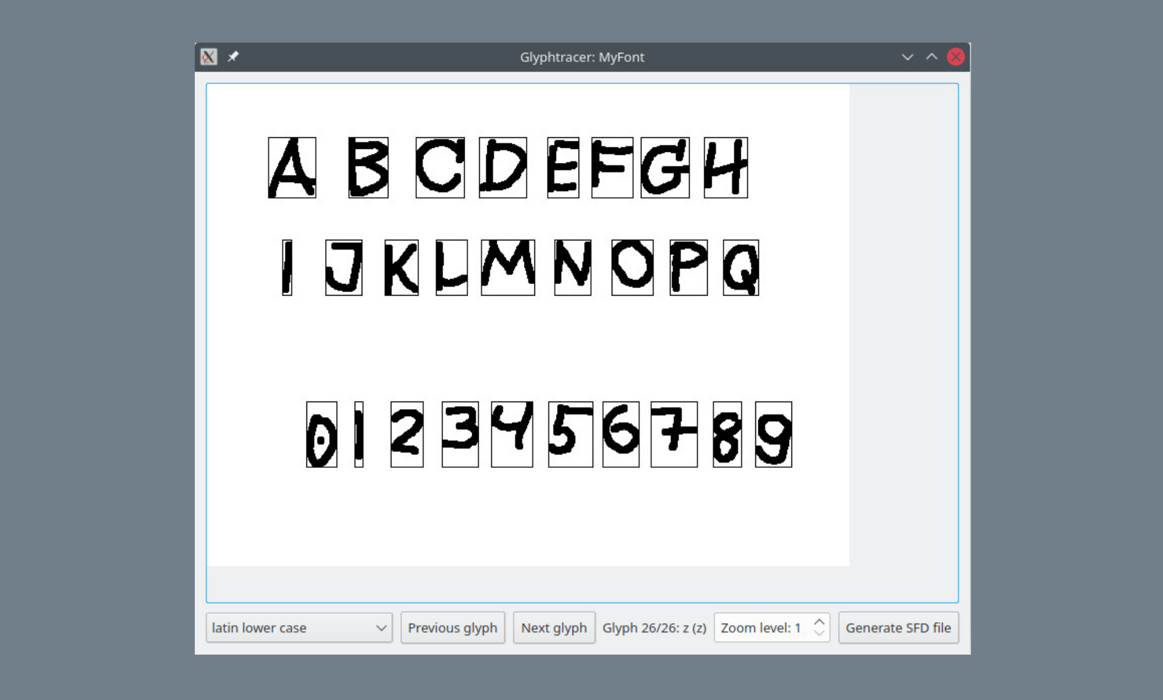Select the boxed digit 5 glyph
Image resolution: width=1163 pixels, height=700 pixels.
tap(570, 434)
